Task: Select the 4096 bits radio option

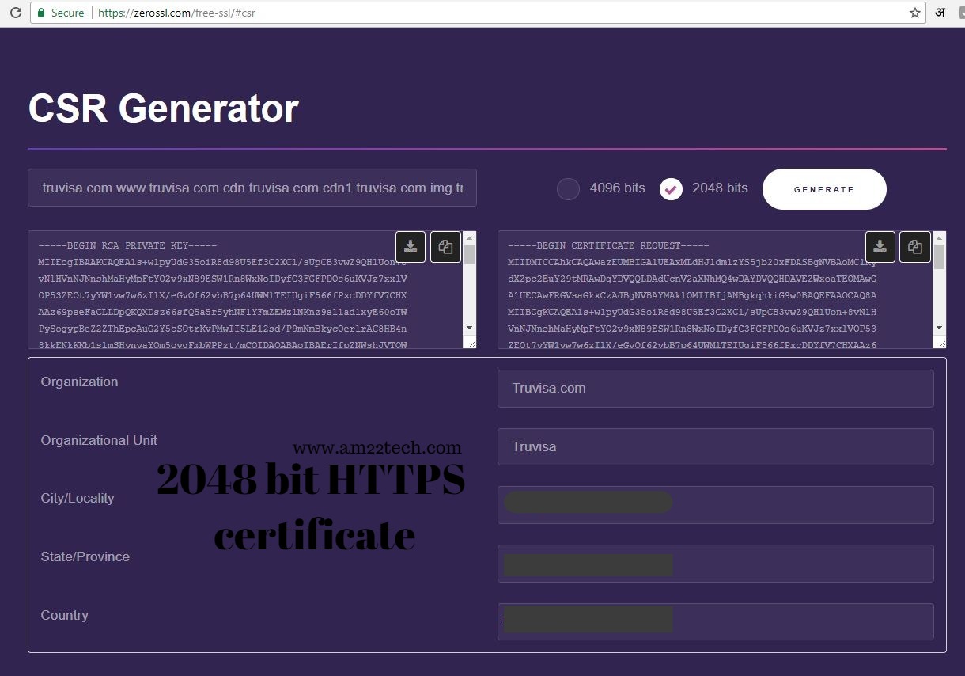Action: (x=568, y=189)
